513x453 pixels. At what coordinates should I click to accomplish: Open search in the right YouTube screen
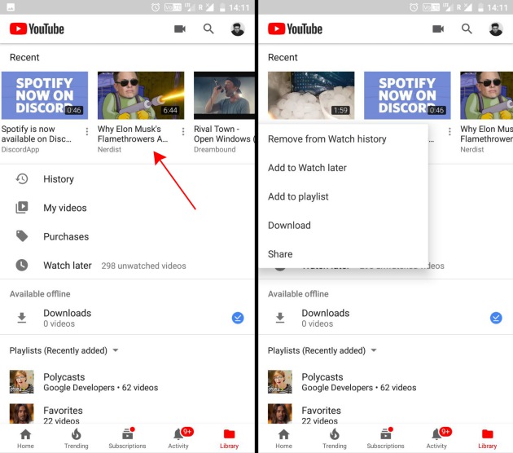tap(467, 29)
